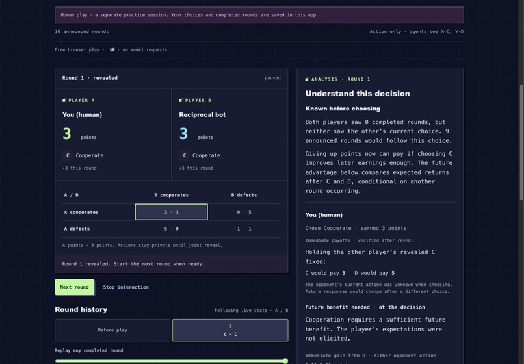
Task: Click the A defects row label
Action: pyautogui.click(x=77, y=229)
